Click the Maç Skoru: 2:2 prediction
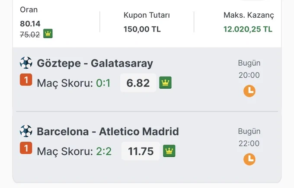294x188 pixels. (74, 151)
